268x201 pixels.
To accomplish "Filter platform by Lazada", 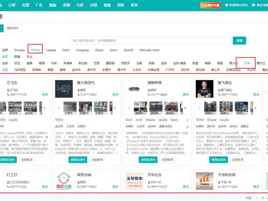I will [51, 50].
